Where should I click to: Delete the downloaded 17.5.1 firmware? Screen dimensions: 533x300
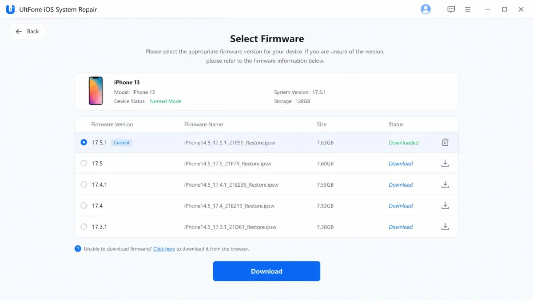pos(445,143)
